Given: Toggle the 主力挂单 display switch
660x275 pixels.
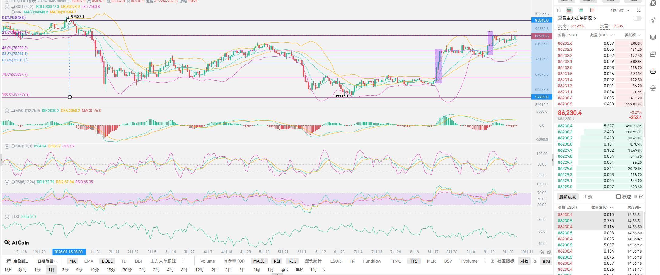Looking at the screenshot, I should [x=637, y=18].
